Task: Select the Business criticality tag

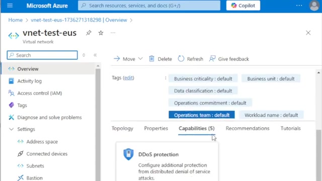Action: point(203,78)
